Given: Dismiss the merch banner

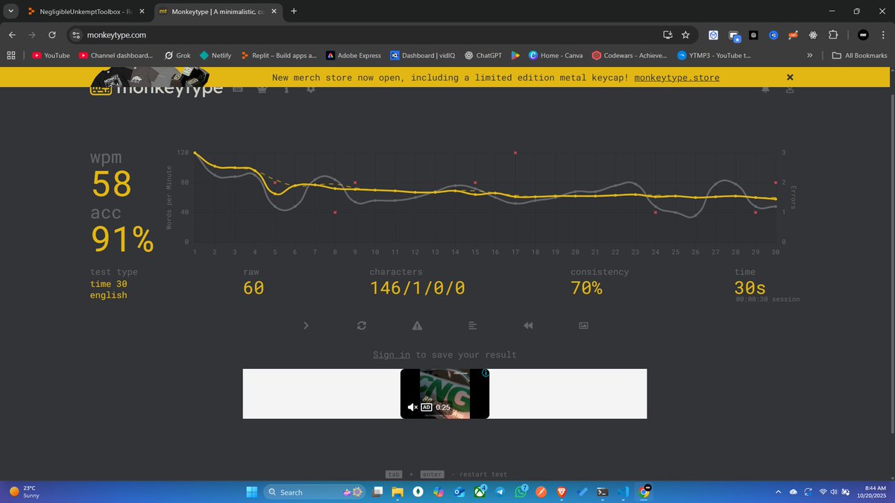Looking at the screenshot, I should click(x=790, y=77).
